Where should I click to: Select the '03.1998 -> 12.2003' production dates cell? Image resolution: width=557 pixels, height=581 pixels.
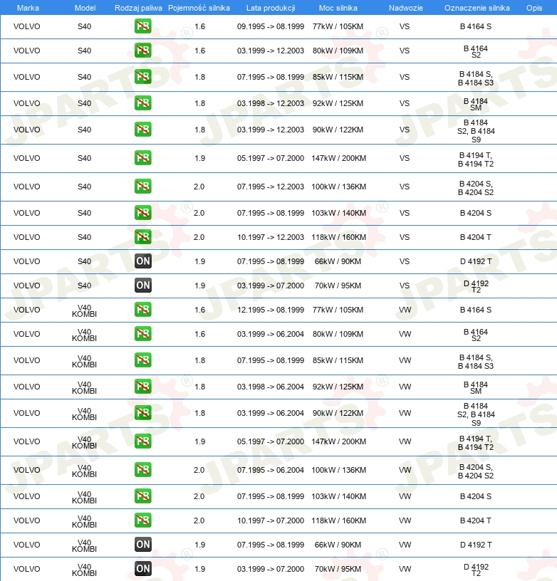(x=271, y=103)
